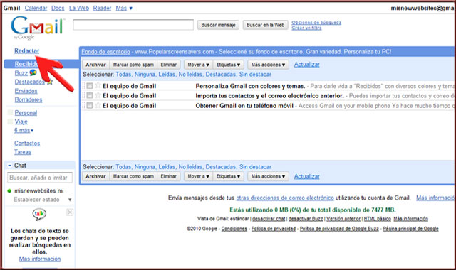Open the Enviados folder

(26, 91)
